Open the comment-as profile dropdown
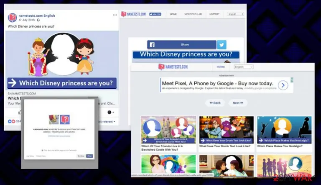Viewport: 321px width, 185px height. coord(110,112)
